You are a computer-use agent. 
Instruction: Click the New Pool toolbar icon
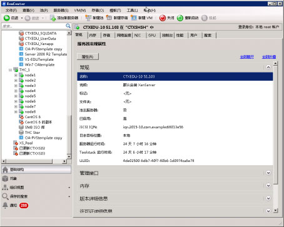[x=88, y=18]
